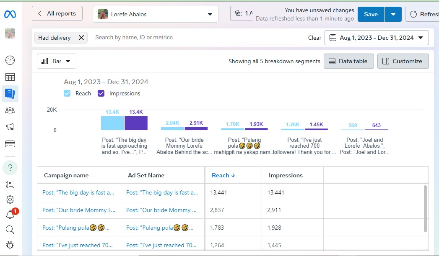This screenshot has height=256, width=439.
Task: Open the account profile thumbnail in sidebar
Action: tap(10, 33)
